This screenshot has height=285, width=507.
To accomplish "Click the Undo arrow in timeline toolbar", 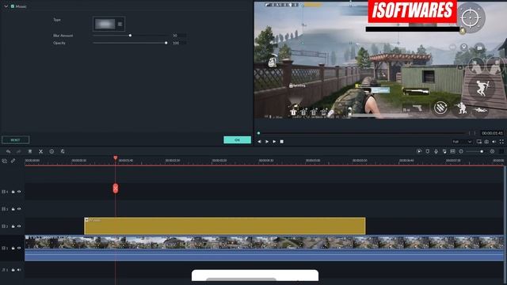I will pos(9,151).
